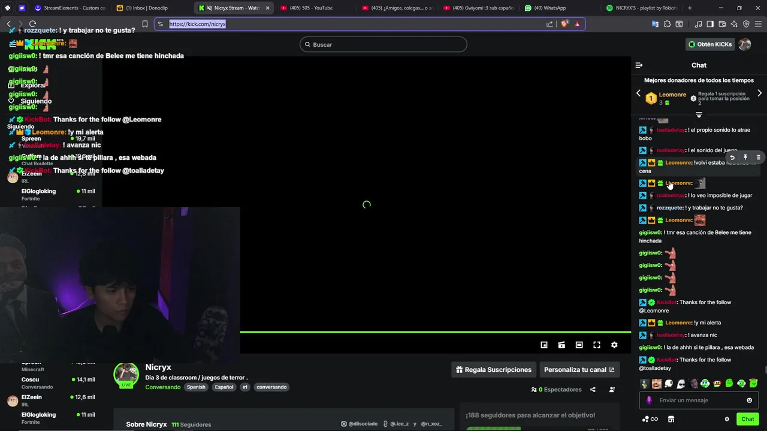Open a new browser tab
The height and width of the screenshot is (431, 767).
690,8
